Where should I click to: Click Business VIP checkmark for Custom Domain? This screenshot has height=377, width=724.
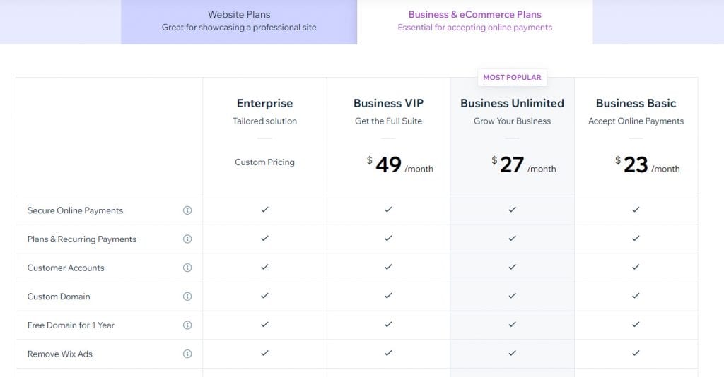pos(388,296)
